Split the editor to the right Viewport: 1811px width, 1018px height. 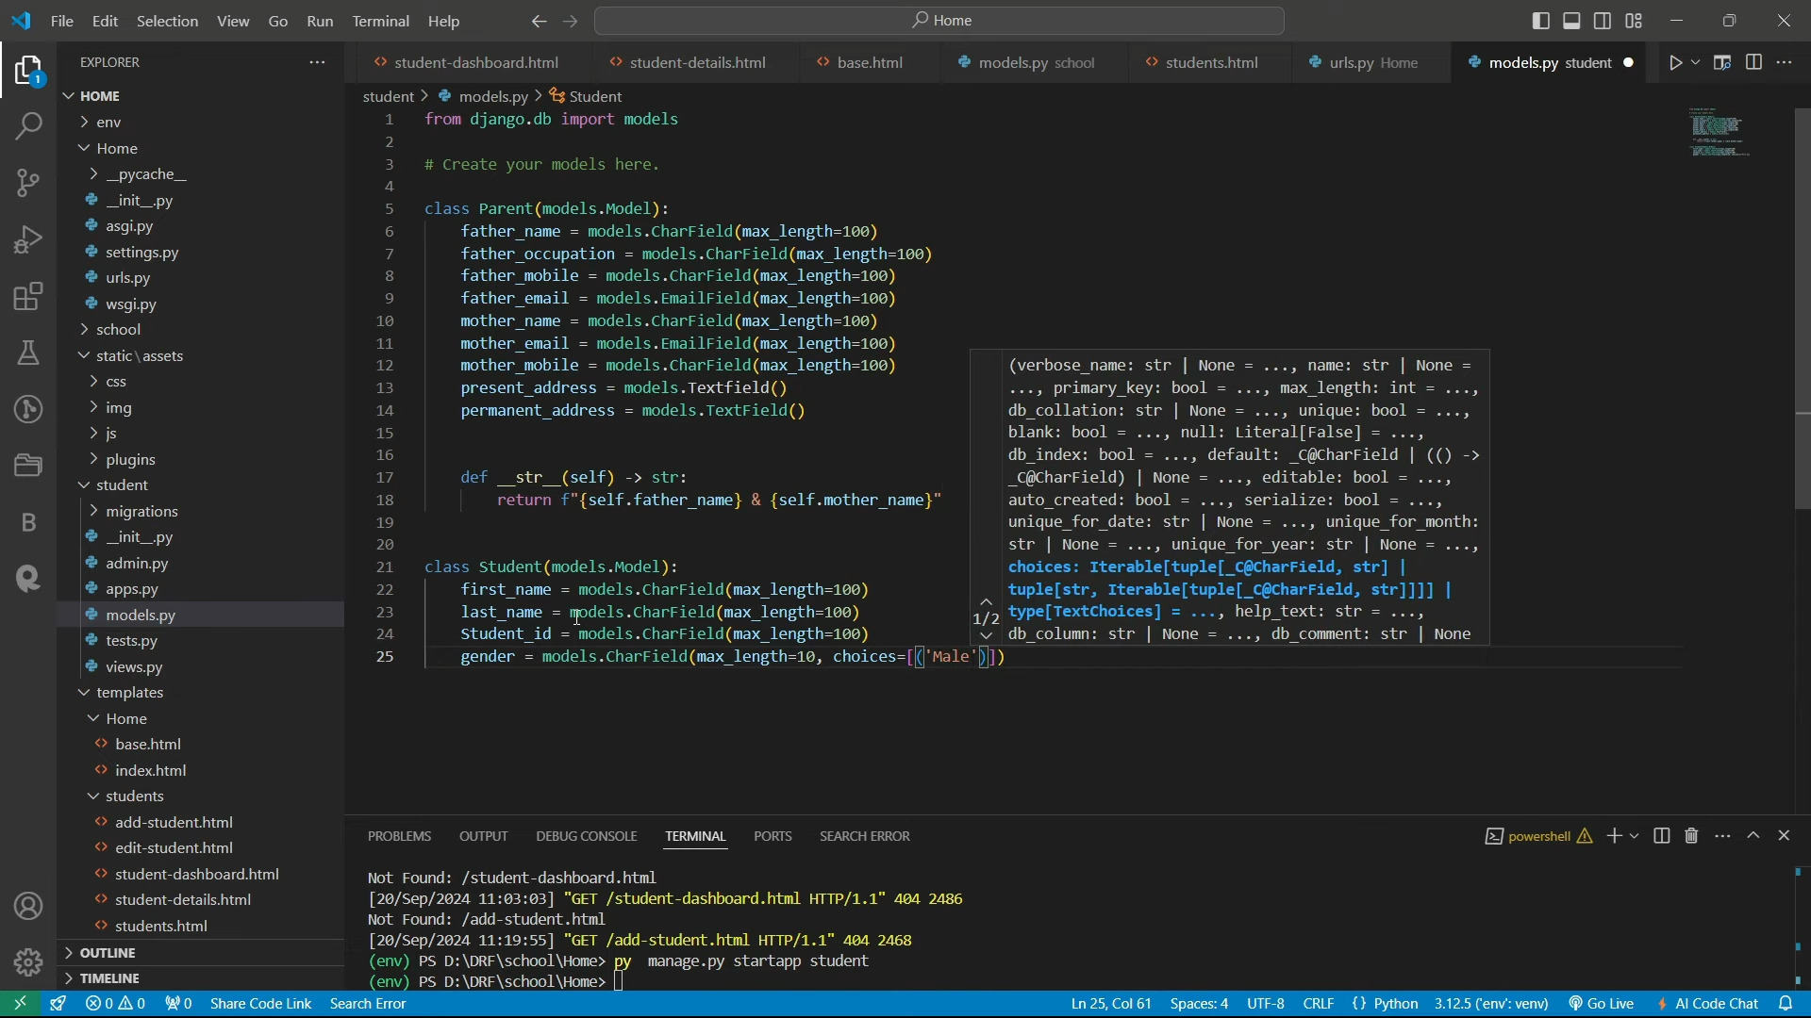click(1754, 62)
